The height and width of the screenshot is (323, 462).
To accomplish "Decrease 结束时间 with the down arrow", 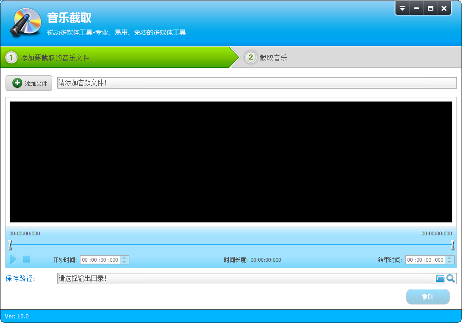I will (450, 262).
